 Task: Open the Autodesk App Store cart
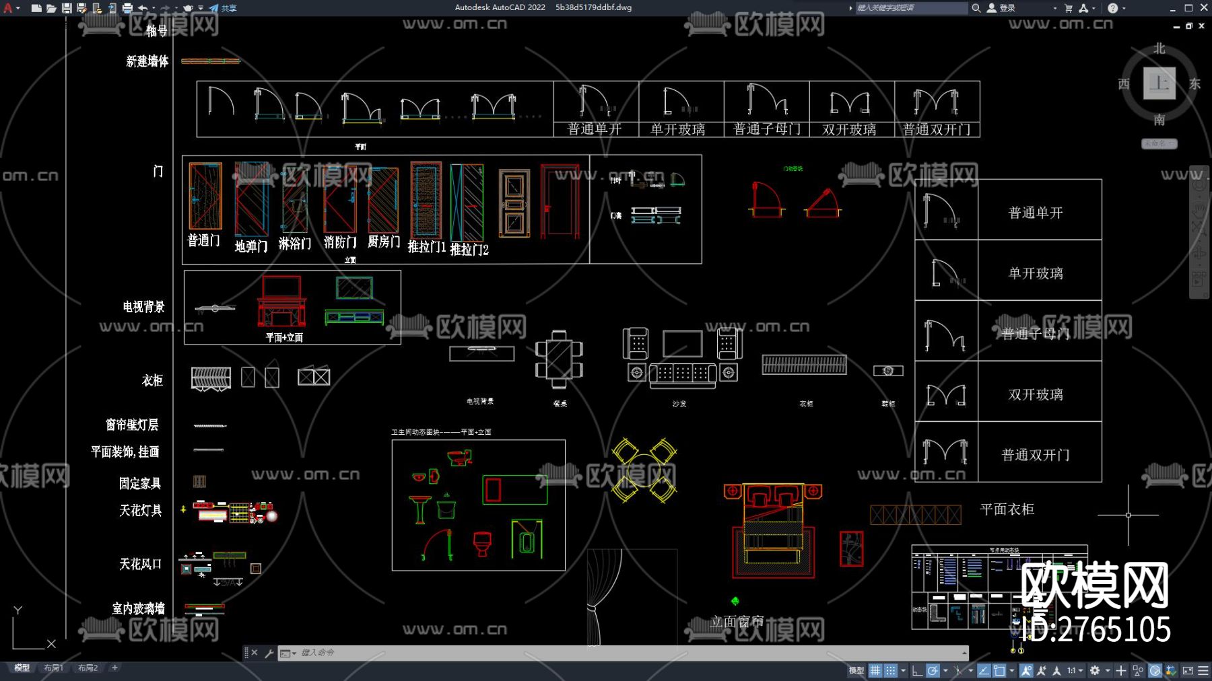[x=1069, y=8]
